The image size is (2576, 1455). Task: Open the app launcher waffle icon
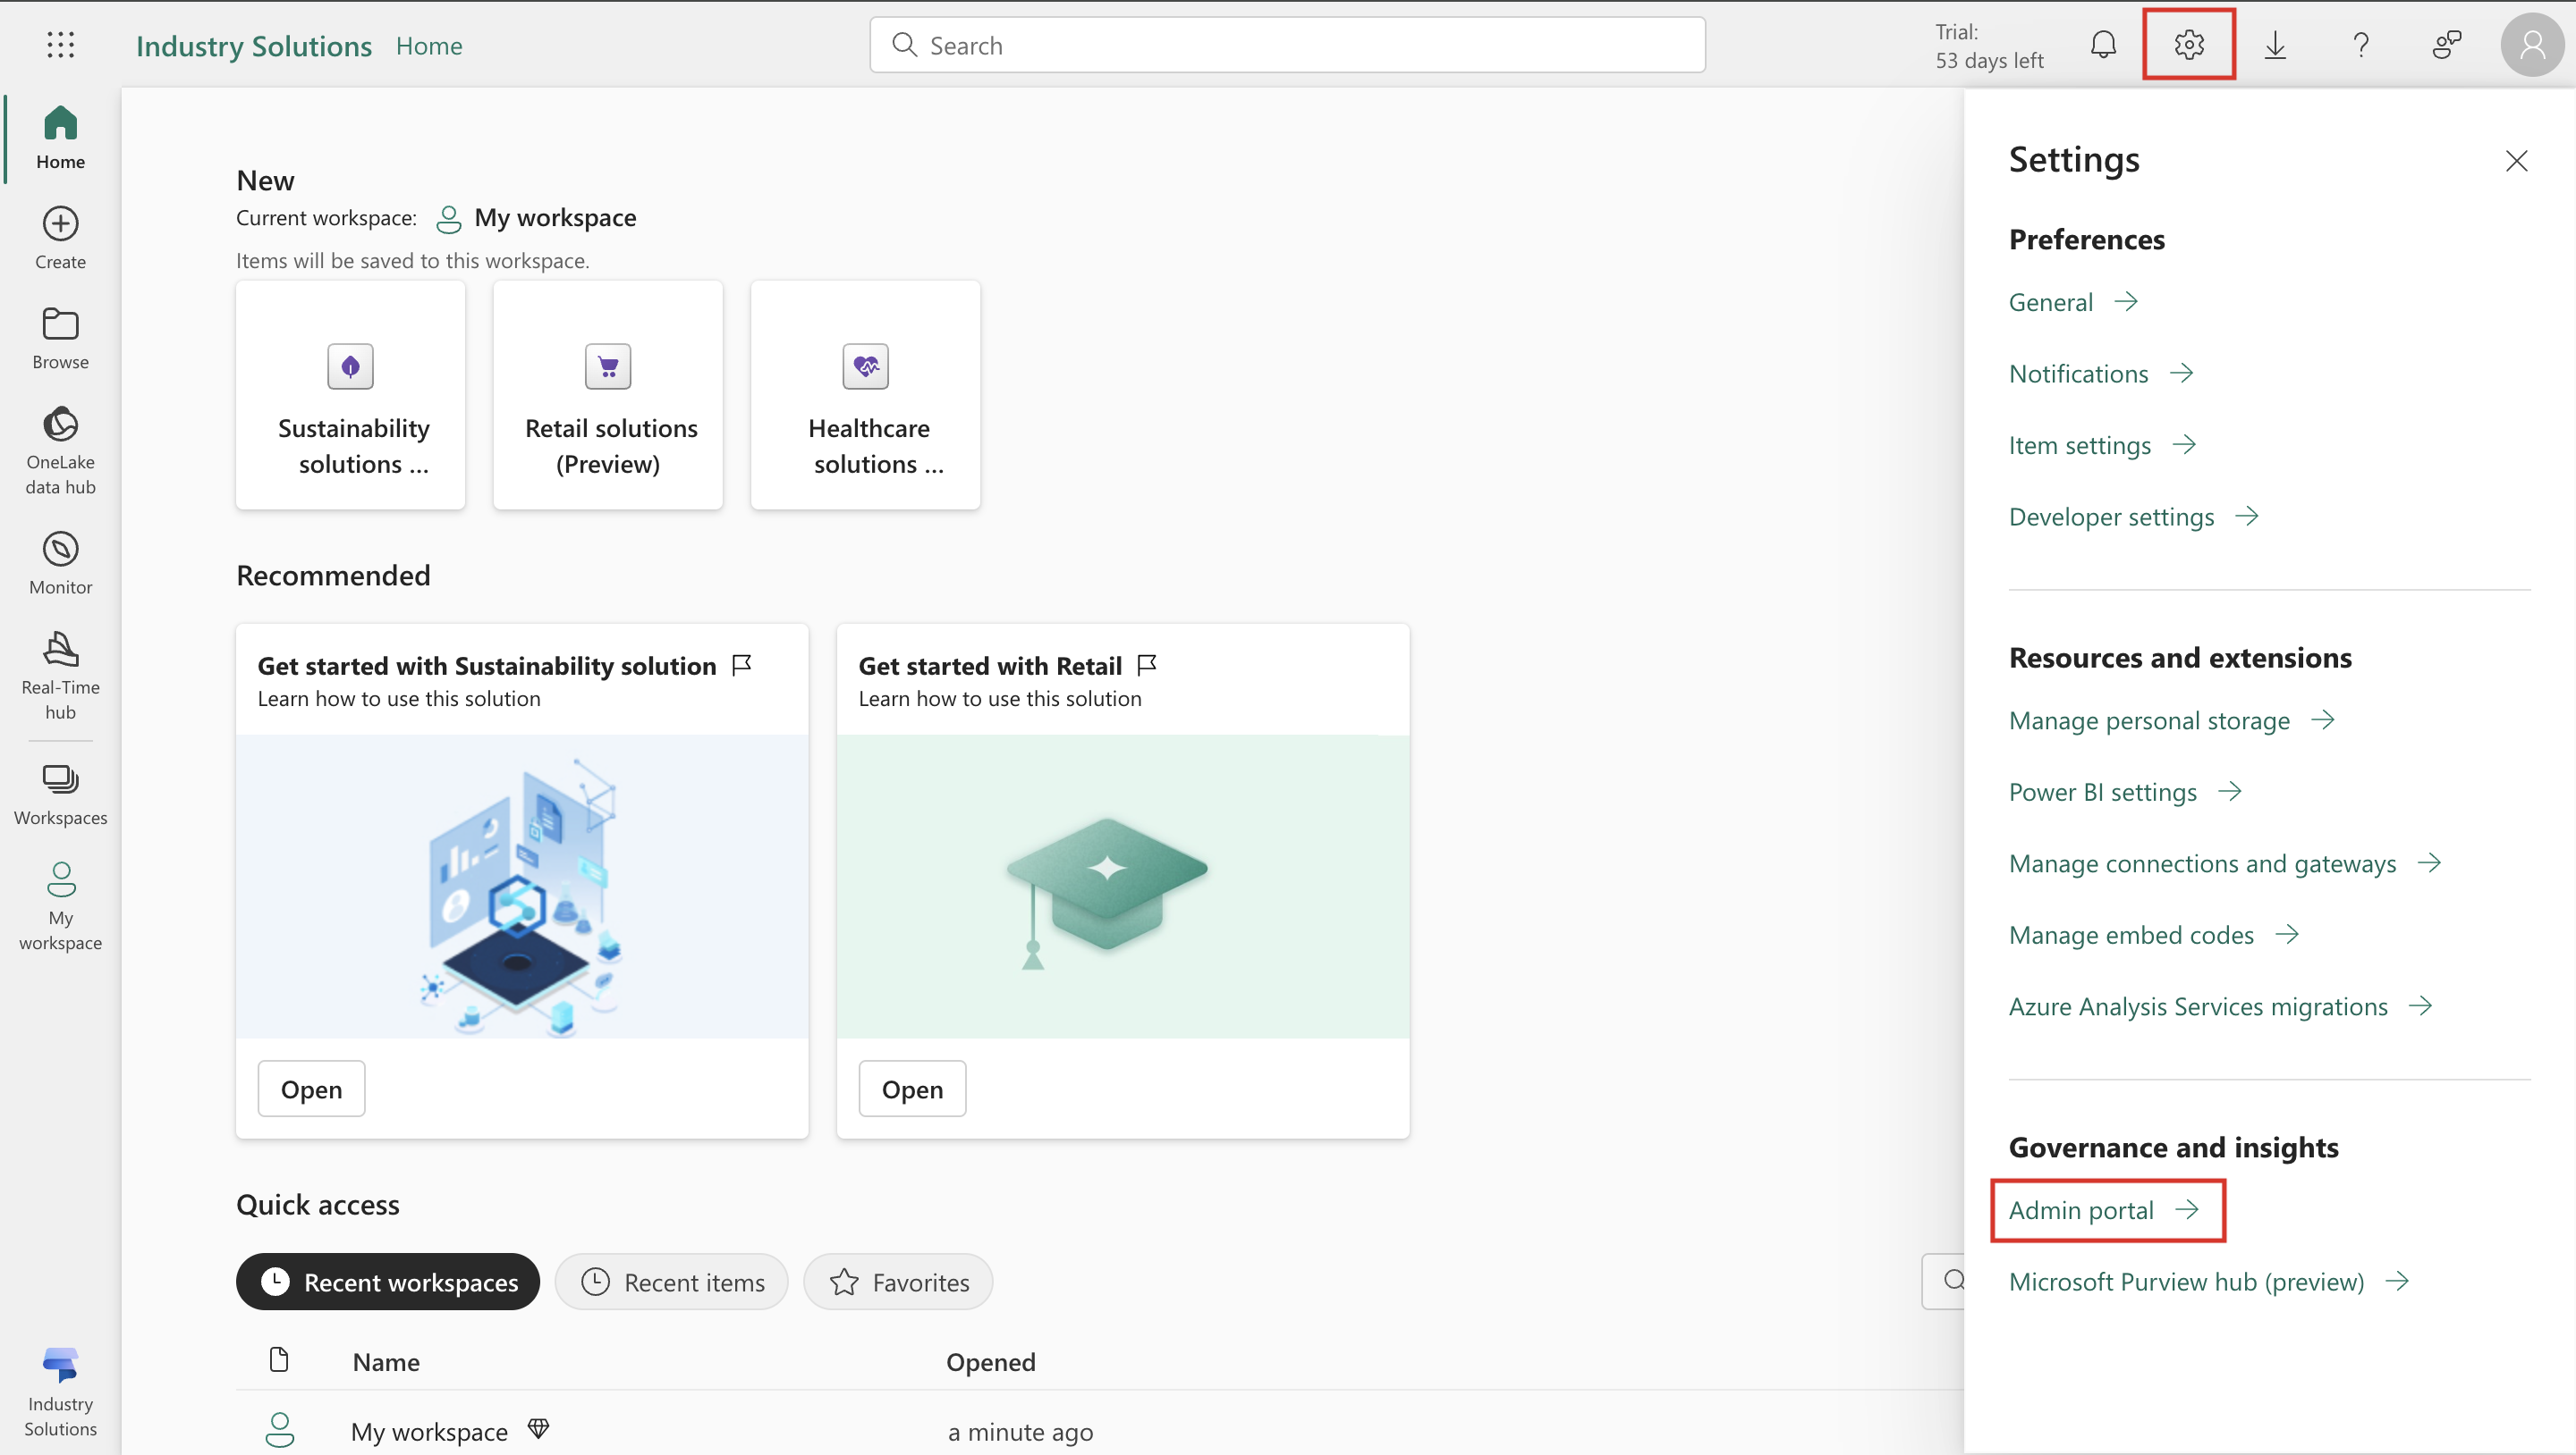(x=60, y=45)
